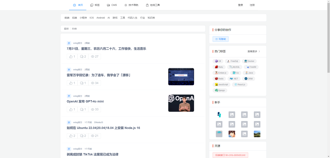Select the IOS category

pos(92,18)
